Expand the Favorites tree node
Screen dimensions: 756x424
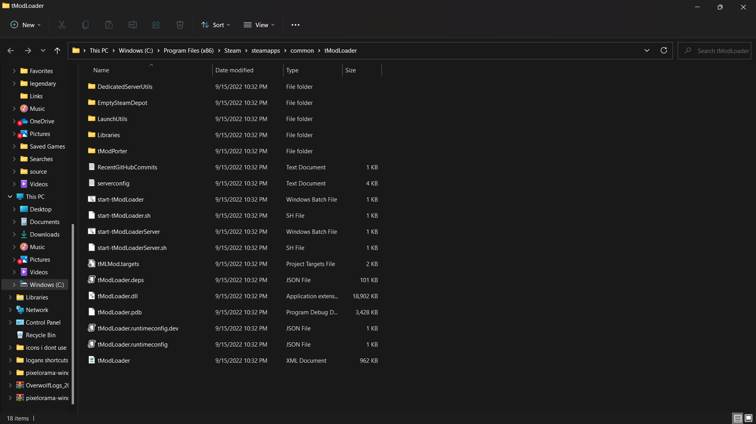14,71
